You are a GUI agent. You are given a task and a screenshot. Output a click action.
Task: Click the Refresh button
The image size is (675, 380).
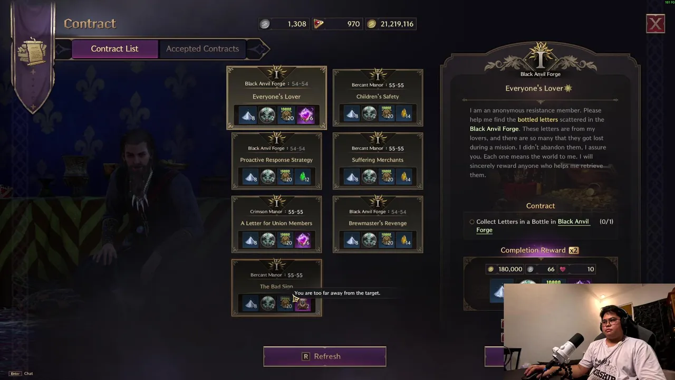(325, 356)
